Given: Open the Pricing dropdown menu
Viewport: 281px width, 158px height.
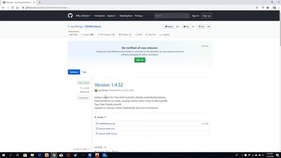Looking at the screenshot, I should [x=139, y=16].
